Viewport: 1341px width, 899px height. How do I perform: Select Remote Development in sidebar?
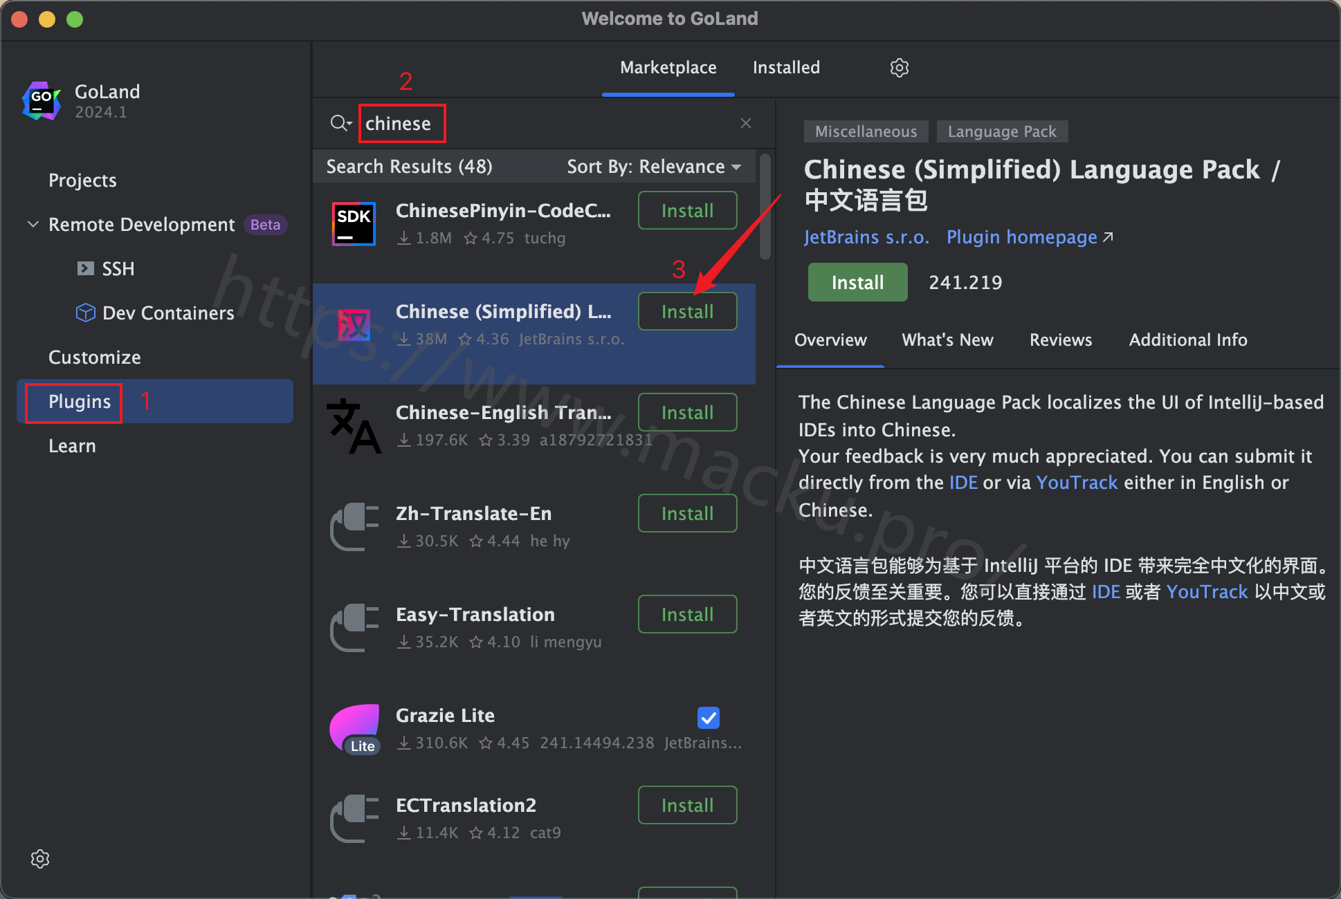click(x=141, y=224)
